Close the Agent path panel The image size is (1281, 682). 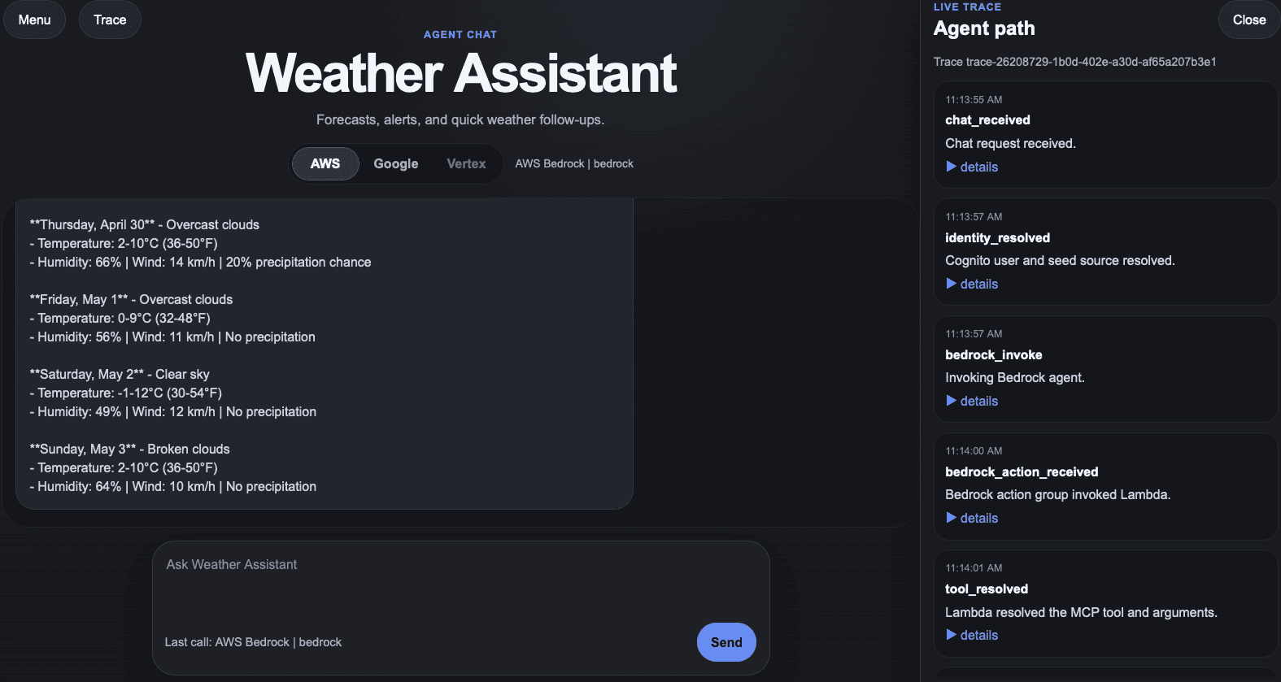(1248, 20)
